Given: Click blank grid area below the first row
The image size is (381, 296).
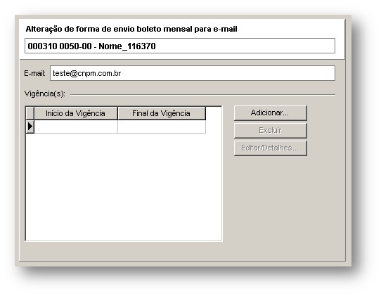Looking at the screenshot, I should 124,187.
